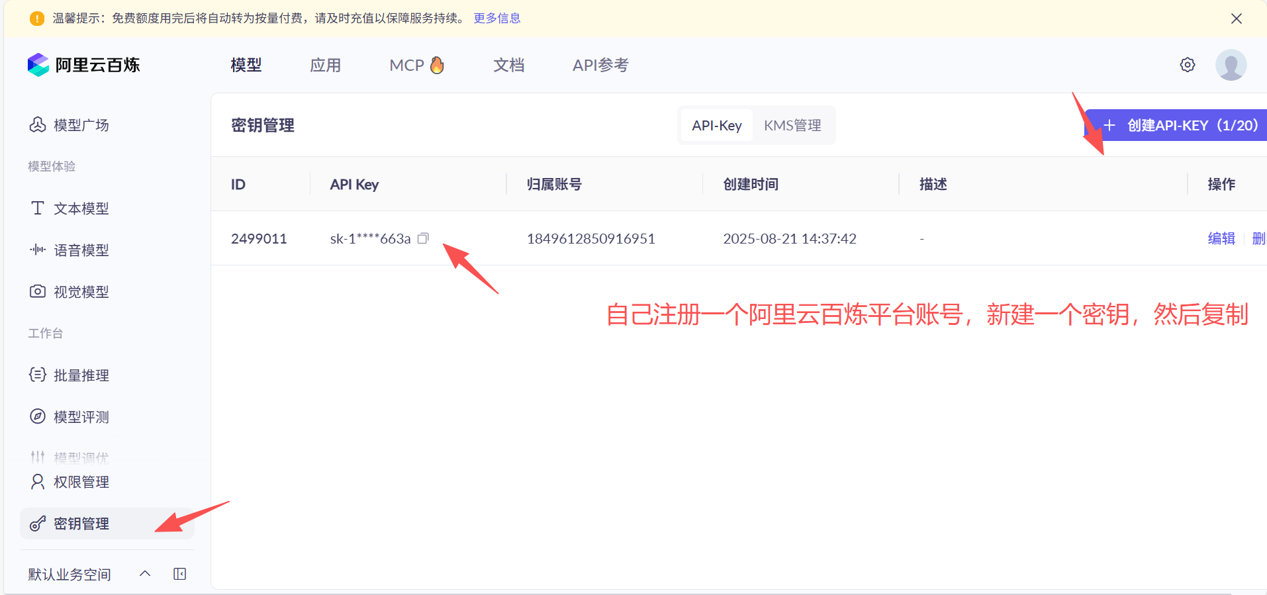Open 模型评测 sidebar label

point(81,416)
